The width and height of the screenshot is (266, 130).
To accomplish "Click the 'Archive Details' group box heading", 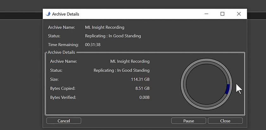I will (x=61, y=52).
